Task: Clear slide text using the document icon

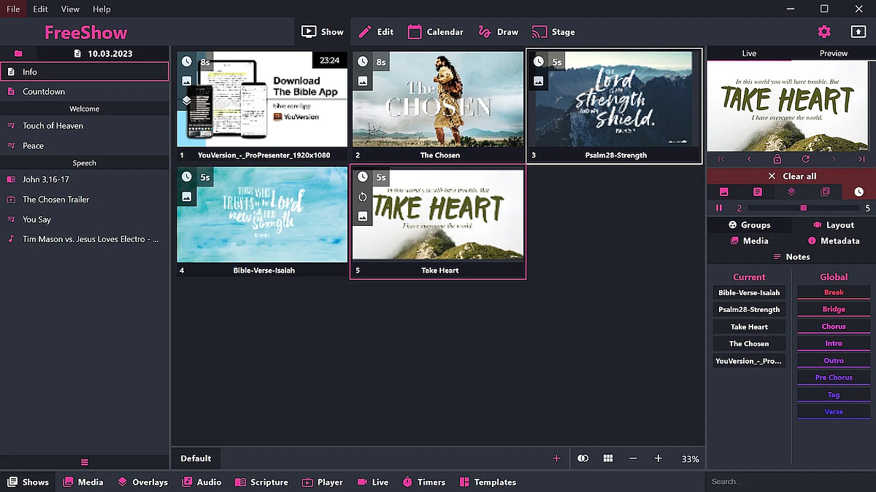Action: [x=758, y=192]
